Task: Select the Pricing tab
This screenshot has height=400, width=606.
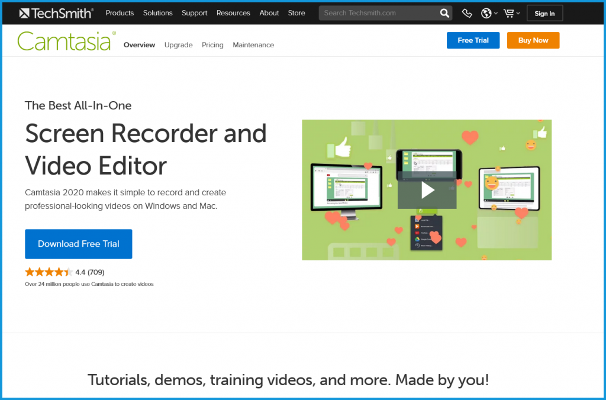Action: tap(212, 45)
